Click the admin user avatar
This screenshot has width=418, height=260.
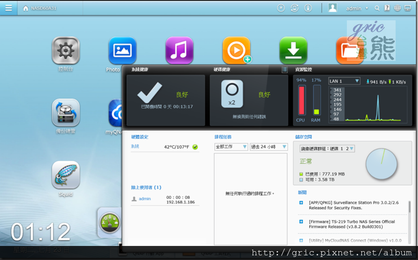(x=332, y=8)
